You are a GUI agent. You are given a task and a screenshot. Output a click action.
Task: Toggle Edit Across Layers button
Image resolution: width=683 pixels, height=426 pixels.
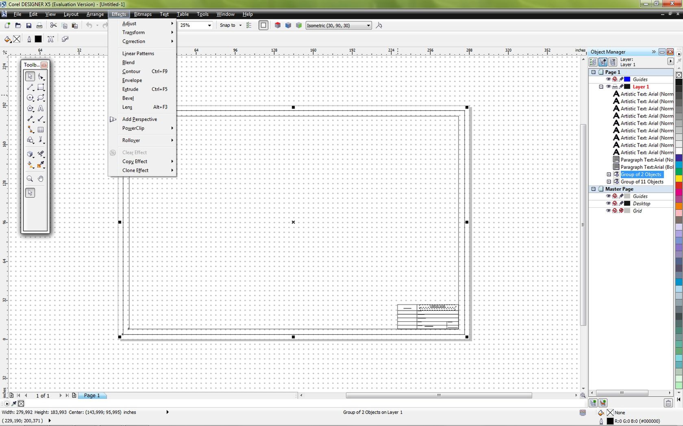[x=603, y=62]
